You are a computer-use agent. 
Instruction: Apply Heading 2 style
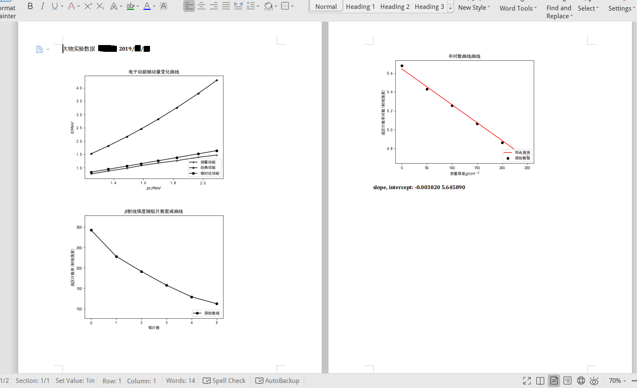point(395,6)
